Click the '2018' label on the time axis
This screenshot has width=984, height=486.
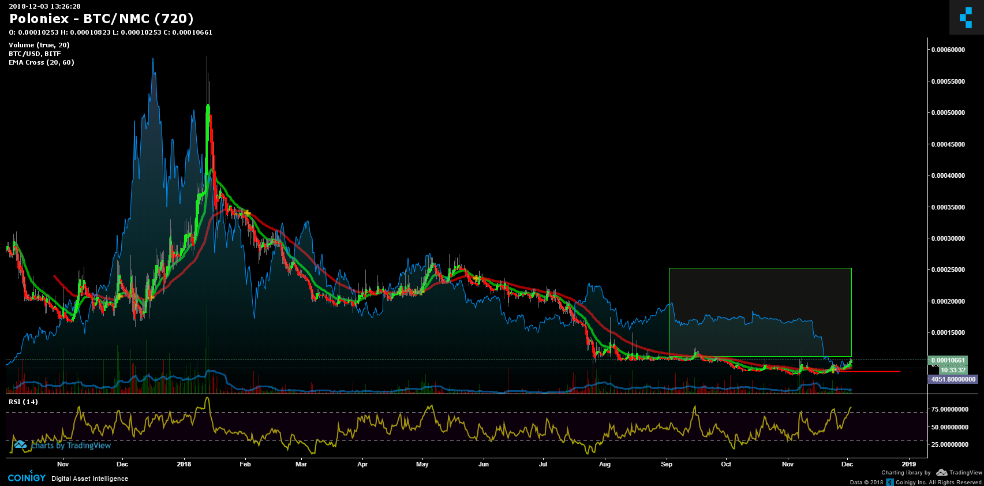point(184,464)
